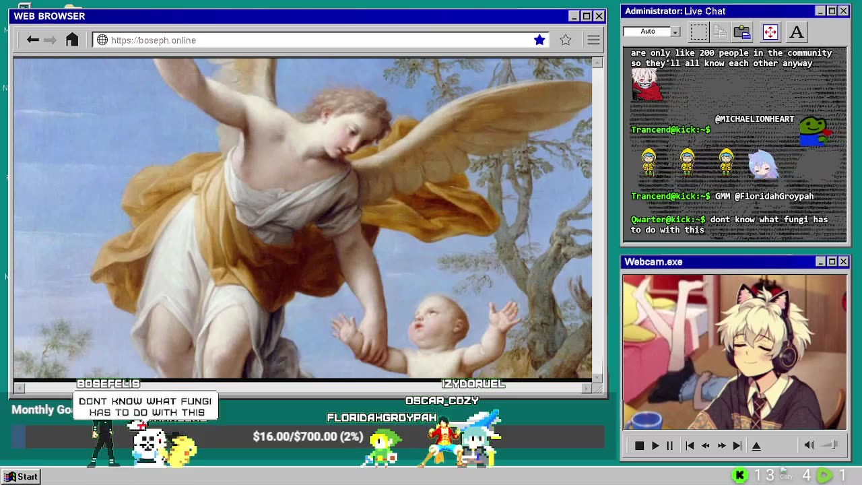Open the Start menu
The width and height of the screenshot is (862, 485).
(21, 476)
